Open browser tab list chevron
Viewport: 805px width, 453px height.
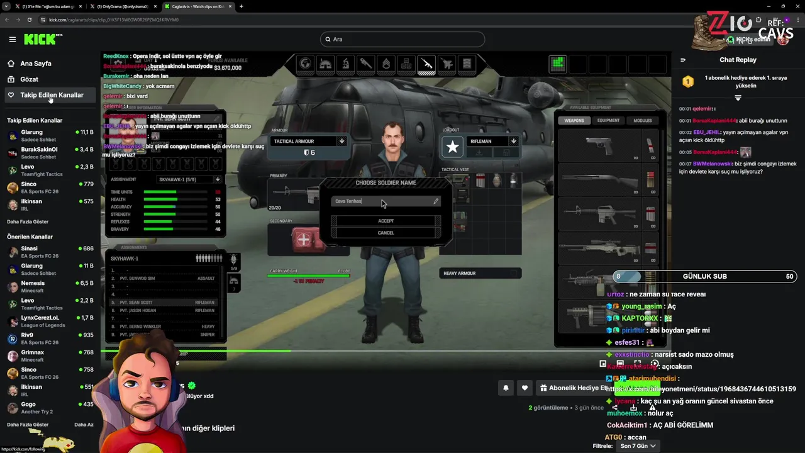(x=8, y=6)
